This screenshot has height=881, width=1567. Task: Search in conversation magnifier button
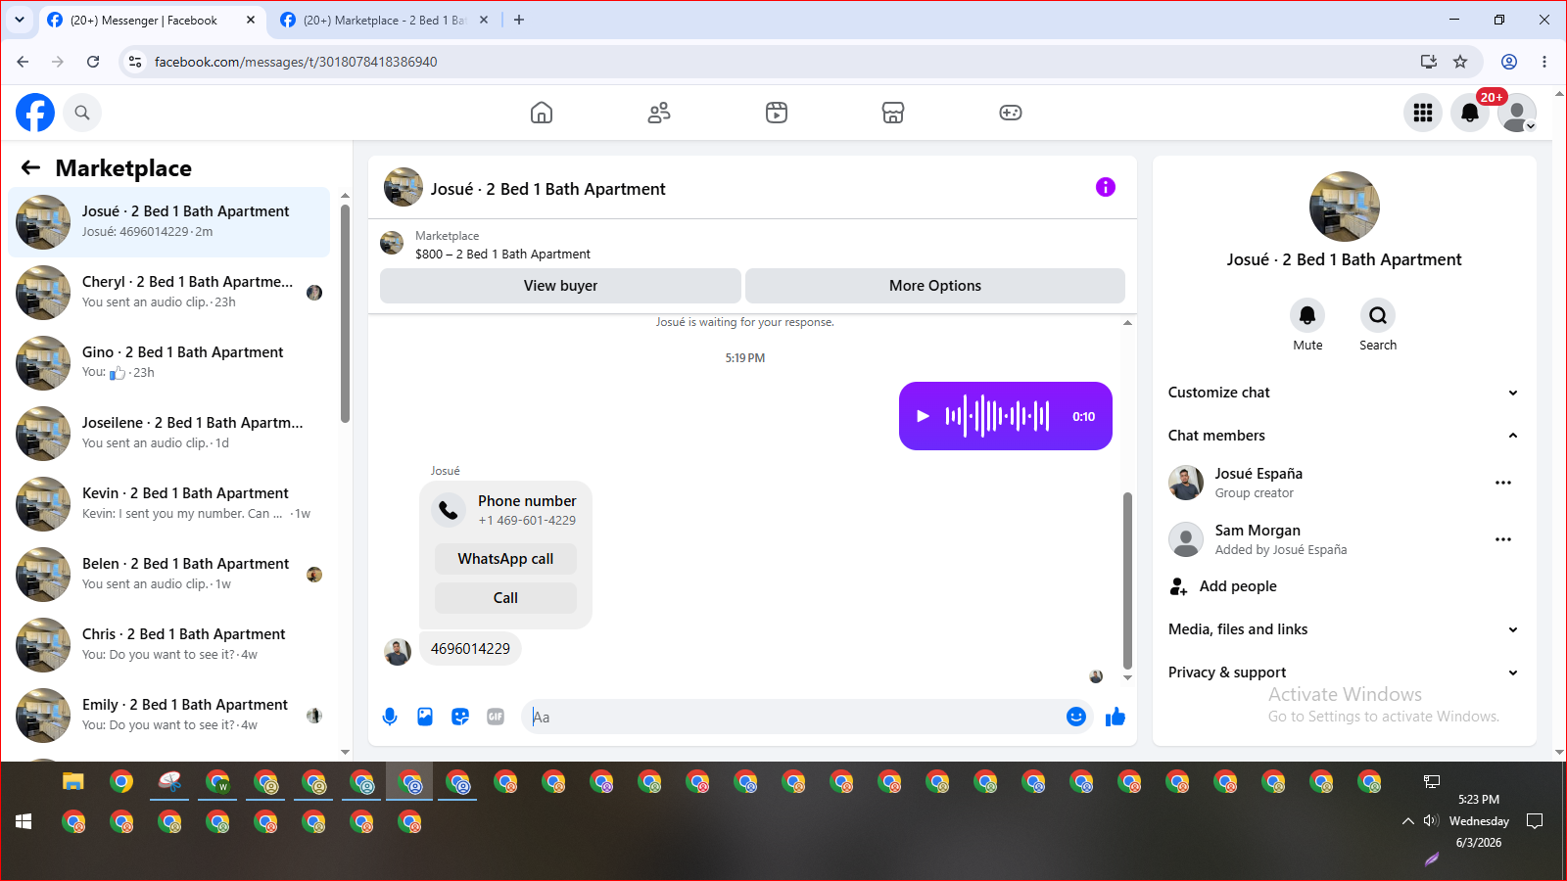click(x=1378, y=315)
